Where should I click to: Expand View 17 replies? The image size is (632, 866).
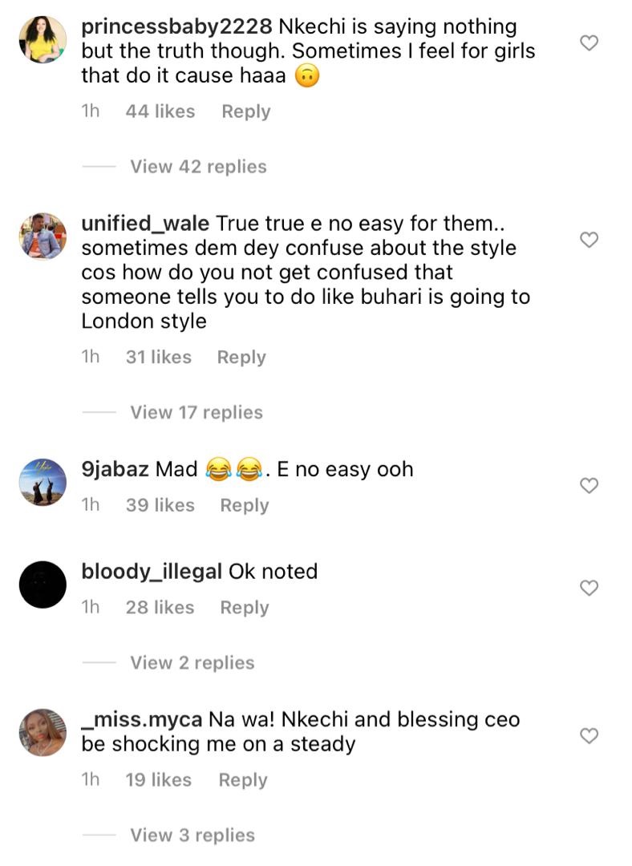tap(196, 412)
